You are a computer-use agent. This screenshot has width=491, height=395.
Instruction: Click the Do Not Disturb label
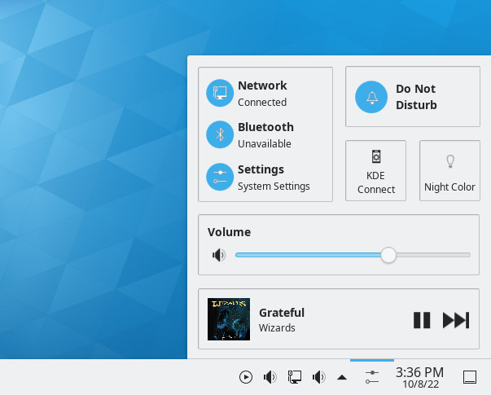click(x=416, y=97)
